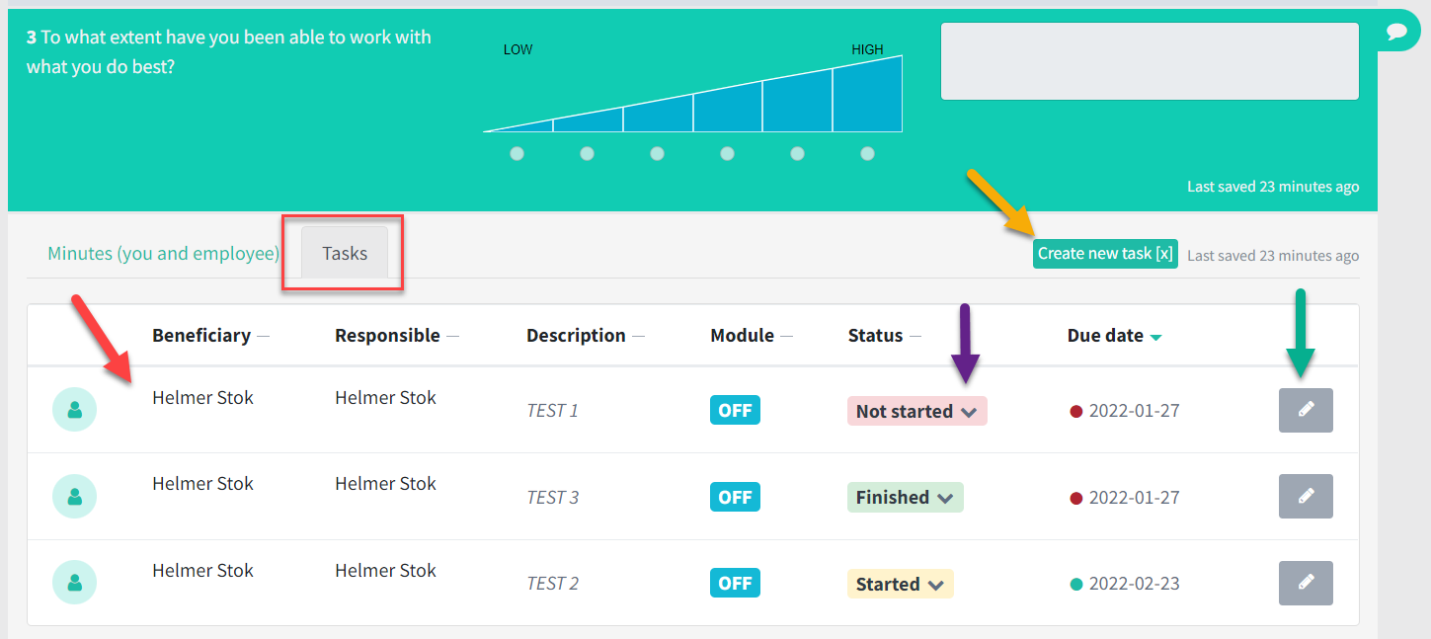Click the comment text box beside the scale
The image size is (1431, 639).
1150,61
